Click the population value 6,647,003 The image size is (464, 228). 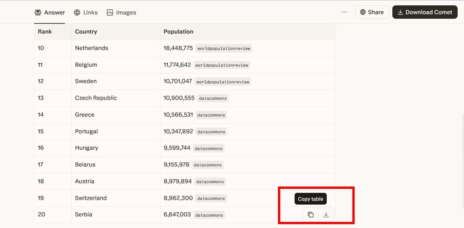pyautogui.click(x=177, y=214)
